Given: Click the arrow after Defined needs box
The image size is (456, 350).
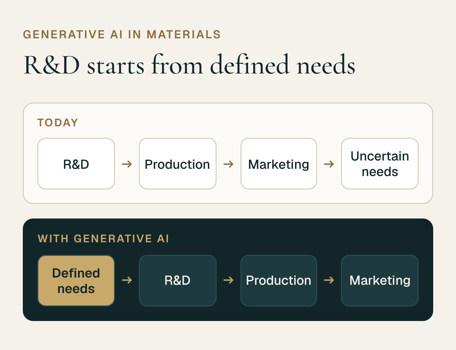Looking at the screenshot, I should pyautogui.click(x=127, y=280).
